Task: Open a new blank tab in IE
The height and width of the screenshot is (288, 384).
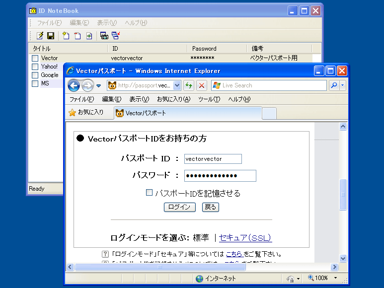Action: coord(269,114)
